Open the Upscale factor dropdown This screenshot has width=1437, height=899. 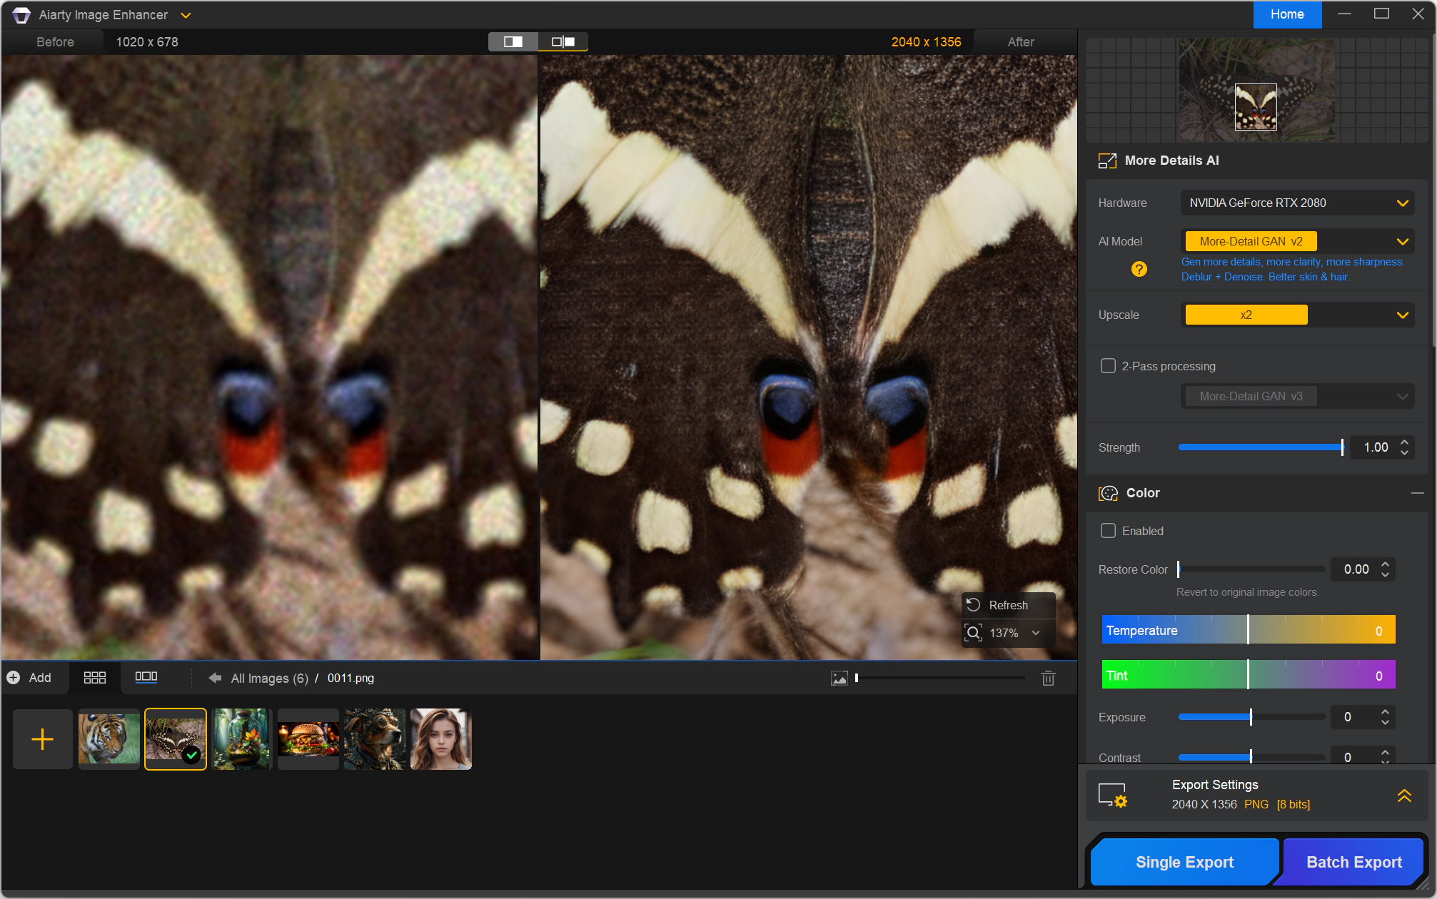[1402, 315]
